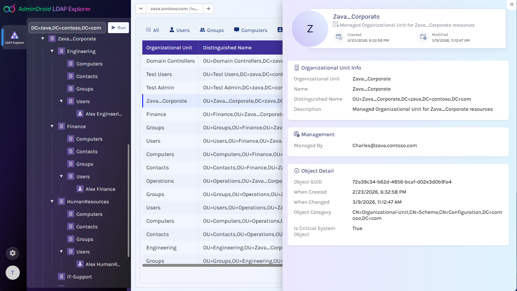Click the description icon under Zava__Corporate title

(335, 25)
